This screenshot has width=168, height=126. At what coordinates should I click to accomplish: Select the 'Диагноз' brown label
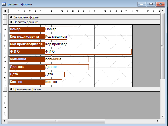27,67
